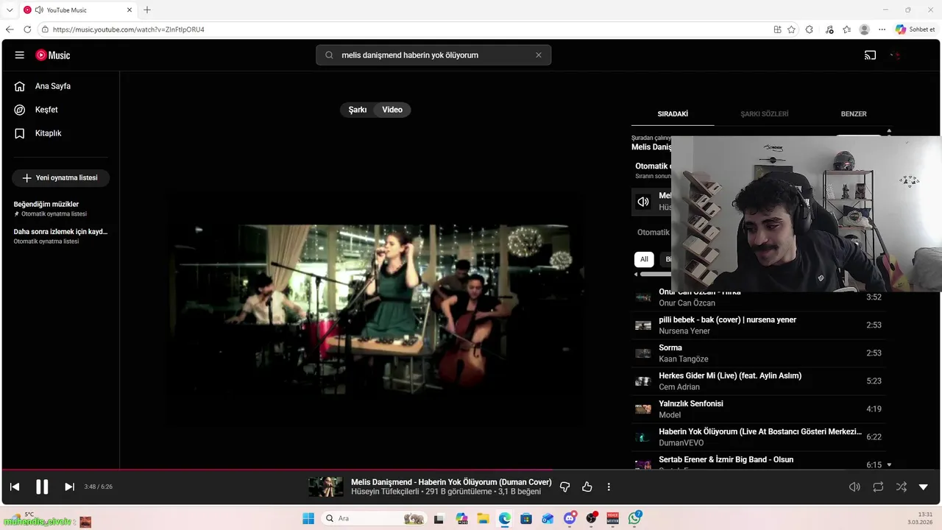This screenshot has width=942, height=530.
Task: Switch player to Şarkı mode
Action: pos(358,110)
